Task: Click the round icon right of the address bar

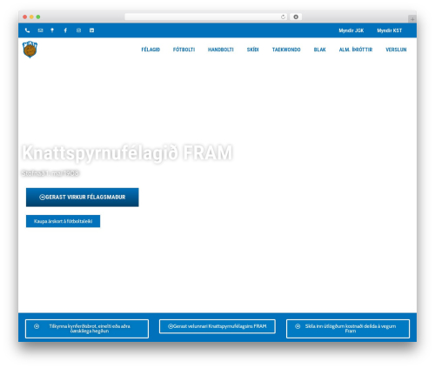Action: point(296,17)
